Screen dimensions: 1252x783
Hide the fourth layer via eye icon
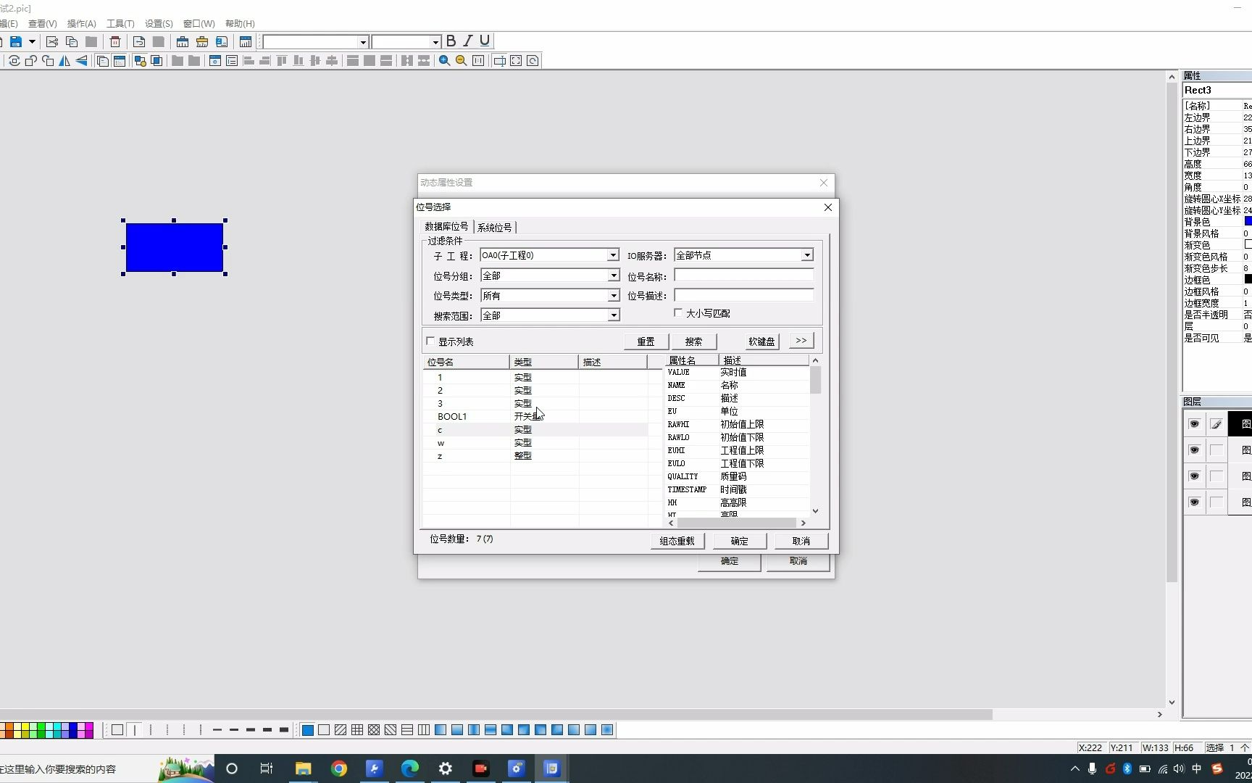(1195, 502)
